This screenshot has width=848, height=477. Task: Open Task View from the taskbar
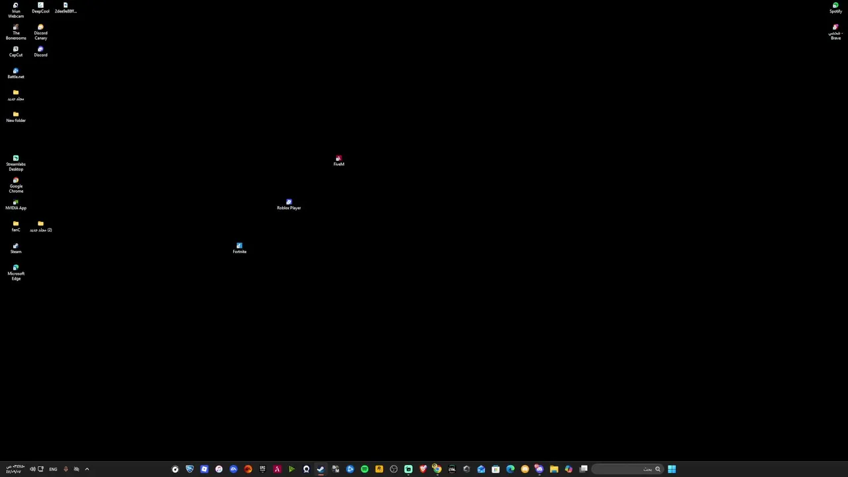[x=584, y=469]
